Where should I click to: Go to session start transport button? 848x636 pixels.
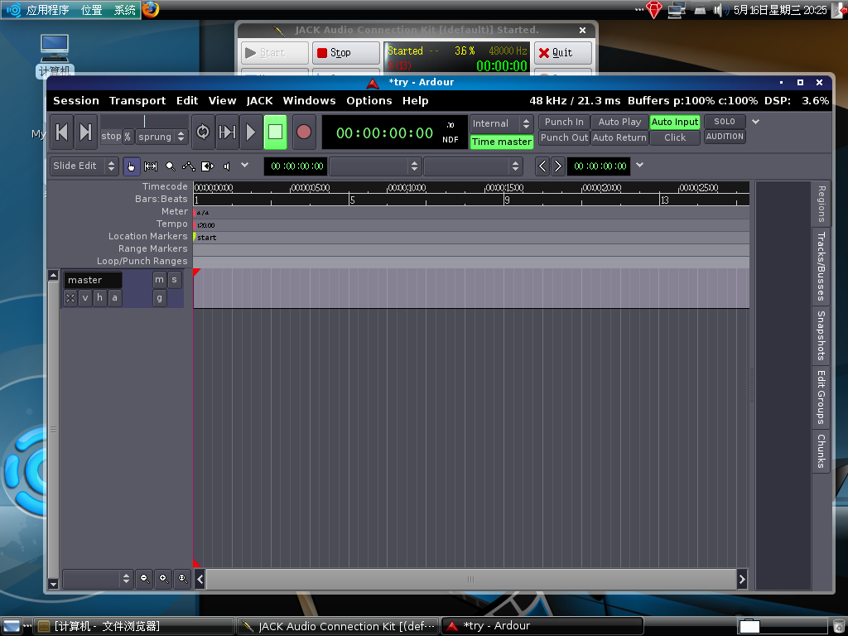click(x=61, y=132)
